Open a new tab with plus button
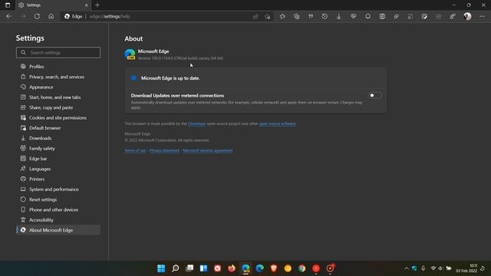The height and width of the screenshot is (276, 491). (97, 5)
